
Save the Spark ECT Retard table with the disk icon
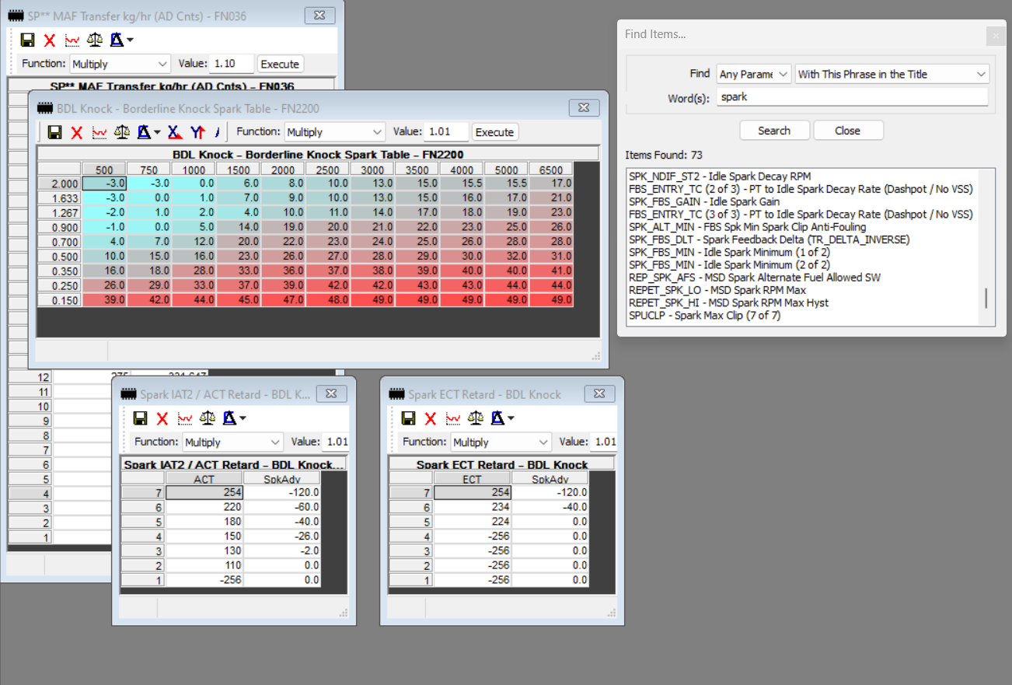click(408, 419)
